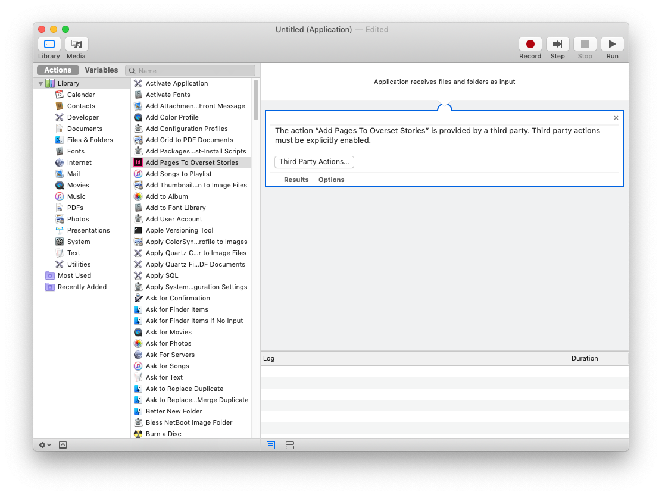This screenshot has height=495, width=662.
Task: Open the Options tab of the action
Action: (x=332, y=180)
